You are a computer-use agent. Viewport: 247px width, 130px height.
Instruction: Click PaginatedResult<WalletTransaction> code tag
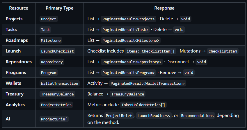click(x=148, y=83)
